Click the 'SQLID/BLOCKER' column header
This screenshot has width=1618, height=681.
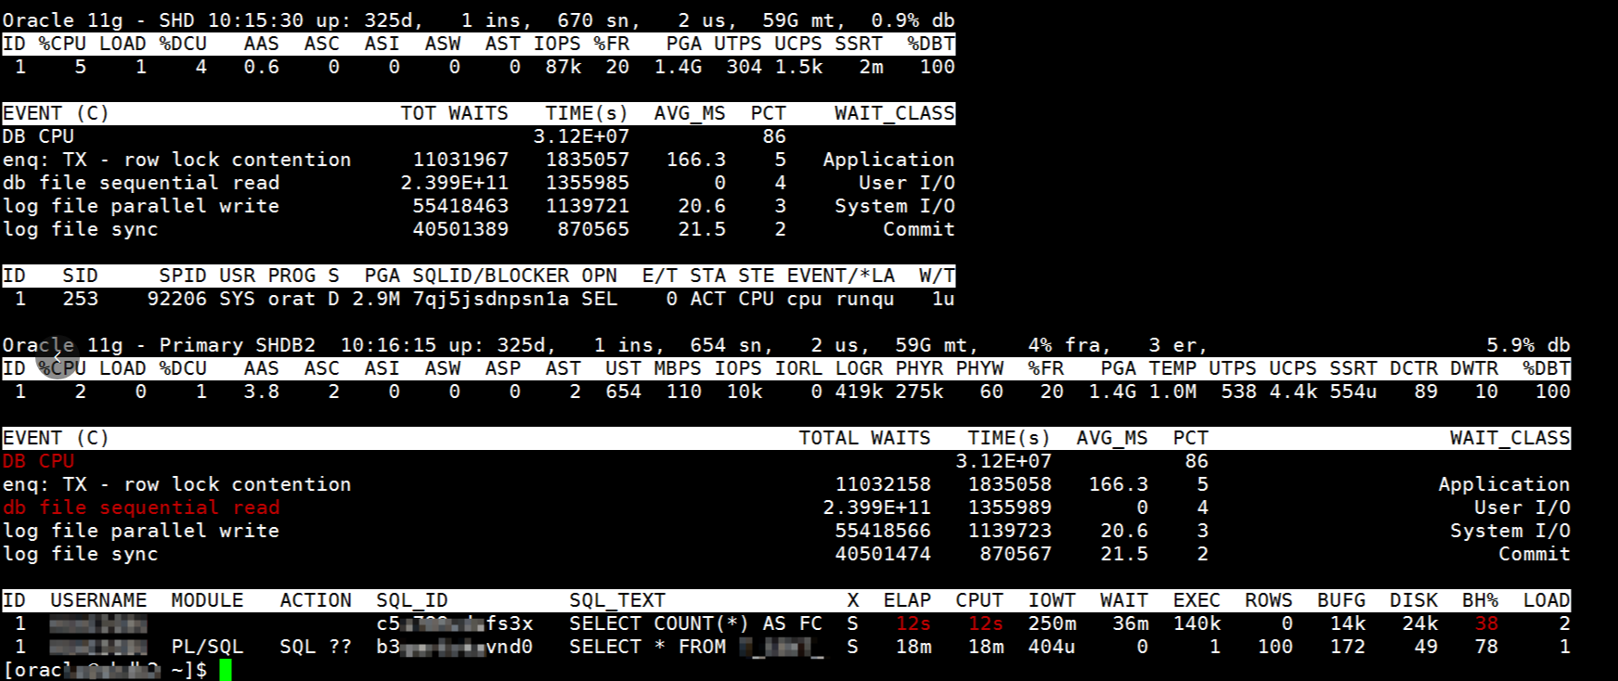click(x=491, y=276)
